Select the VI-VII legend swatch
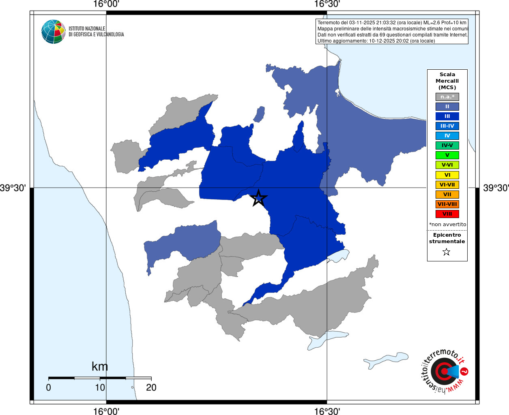Viewport: 509px width, 415px height. point(447,185)
